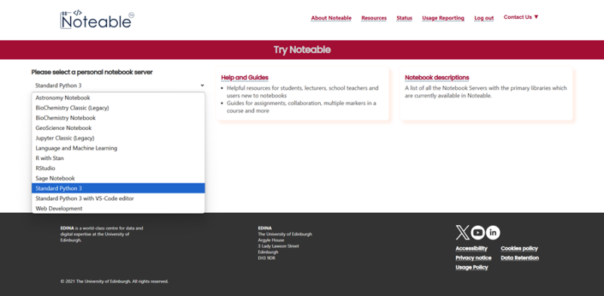Open the Data Retention footer link
This screenshot has height=296, width=604.
519,257
